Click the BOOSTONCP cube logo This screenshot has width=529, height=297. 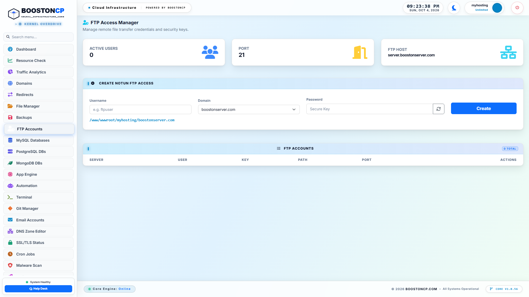(x=14, y=14)
